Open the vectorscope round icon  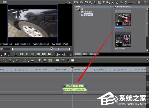(x=68, y=60)
